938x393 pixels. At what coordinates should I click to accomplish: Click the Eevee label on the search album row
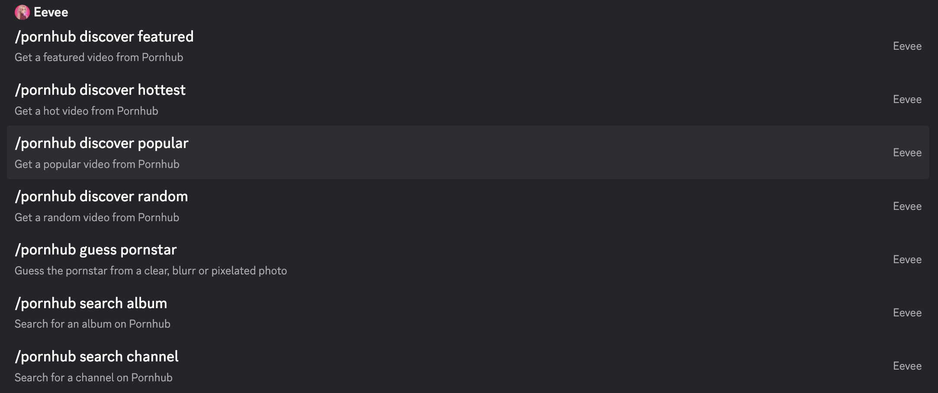click(907, 312)
